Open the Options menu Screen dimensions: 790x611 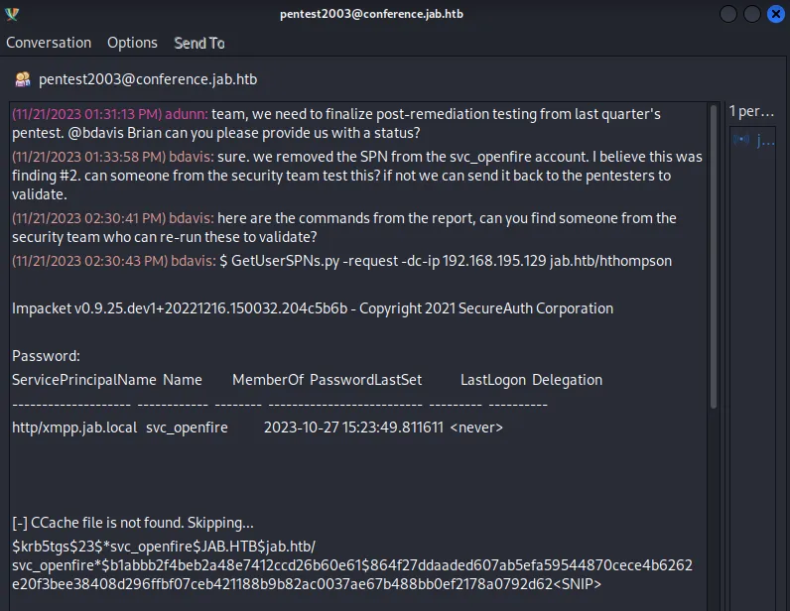132,43
